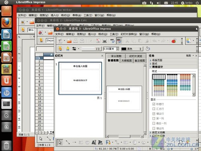Open Ubuntu One from the launcher
Screen dimensions: 201x151
coord(6,81)
